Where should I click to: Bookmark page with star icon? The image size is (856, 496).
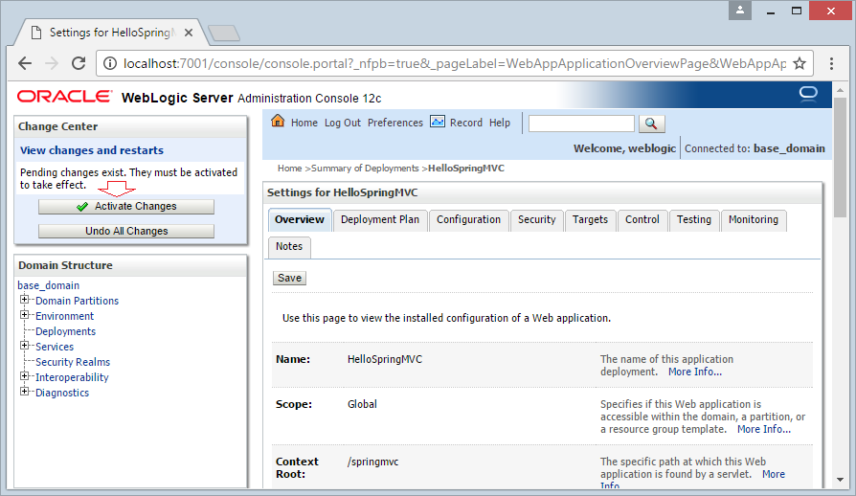800,63
